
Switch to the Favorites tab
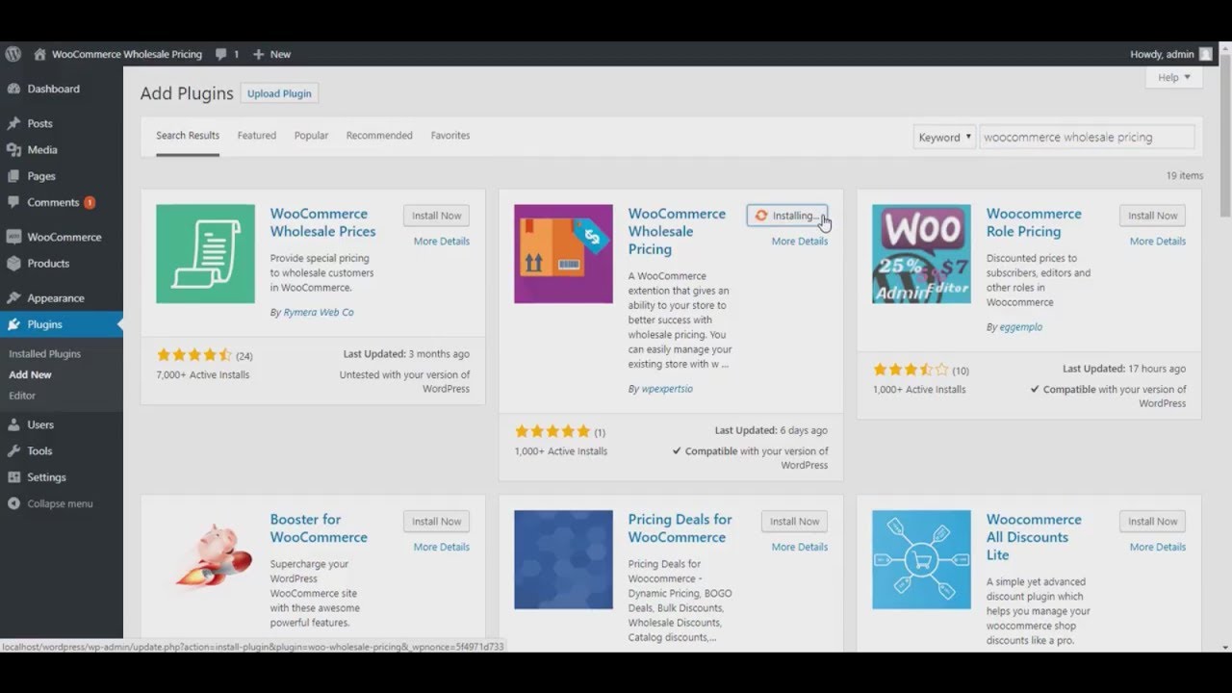coord(450,136)
